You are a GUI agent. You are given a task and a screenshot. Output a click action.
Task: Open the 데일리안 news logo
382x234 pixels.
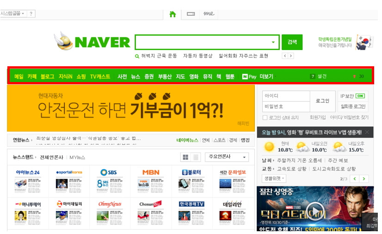232,204
